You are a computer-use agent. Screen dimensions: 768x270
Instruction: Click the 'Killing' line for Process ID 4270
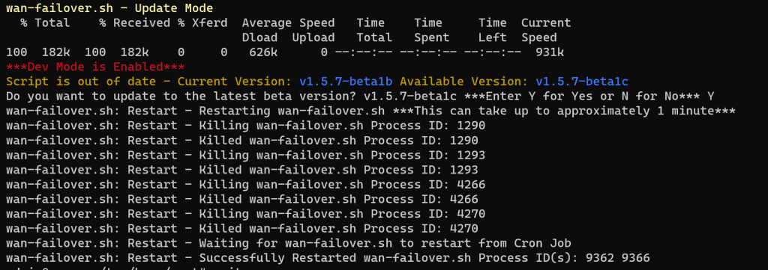click(245, 214)
